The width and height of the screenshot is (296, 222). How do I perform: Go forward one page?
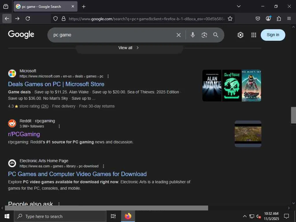pyautogui.click(x=17, y=18)
